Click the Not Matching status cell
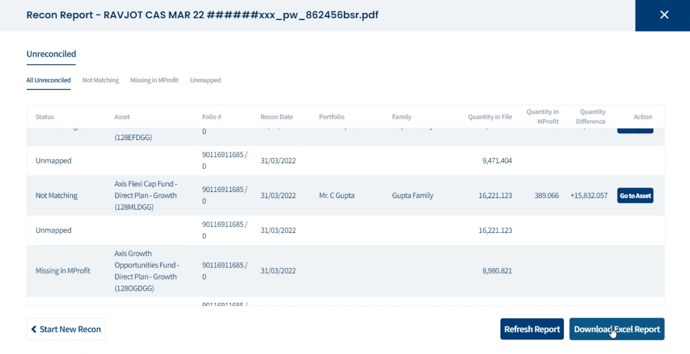Viewport: 690px width, 354px height. 56,196
